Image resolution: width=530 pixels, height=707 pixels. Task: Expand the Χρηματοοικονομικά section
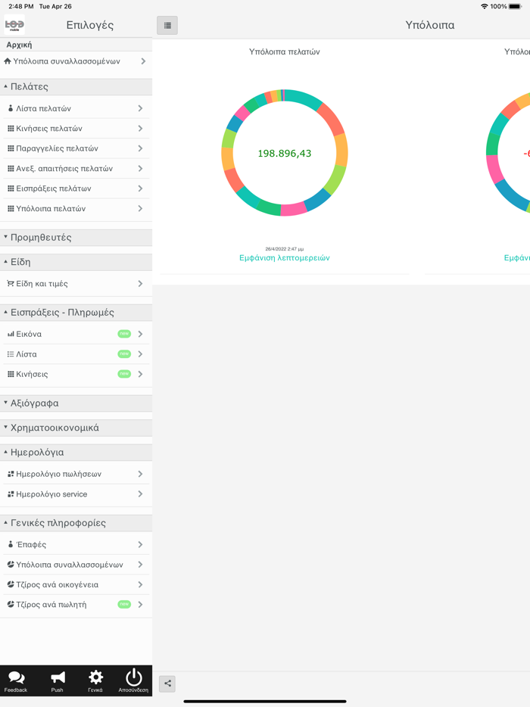(76, 428)
